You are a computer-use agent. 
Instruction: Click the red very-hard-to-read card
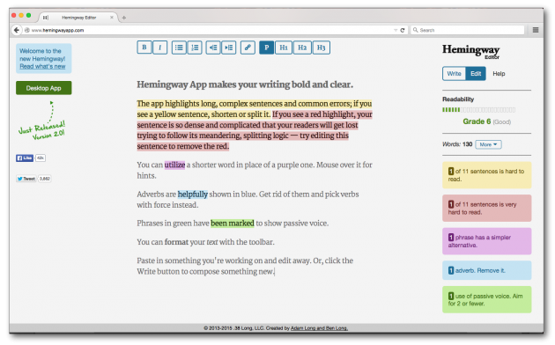486,209
